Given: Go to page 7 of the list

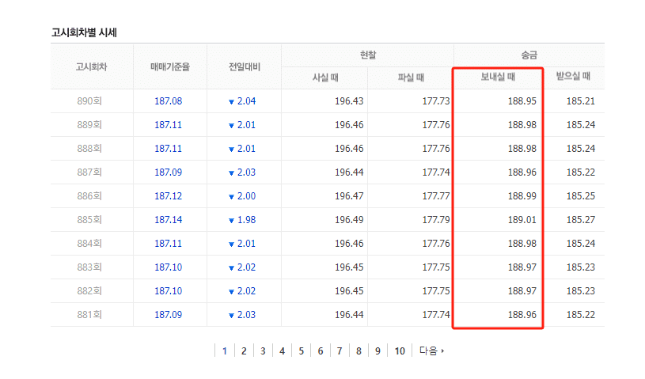Looking at the screenshot, I should click(x=340, y=351).
